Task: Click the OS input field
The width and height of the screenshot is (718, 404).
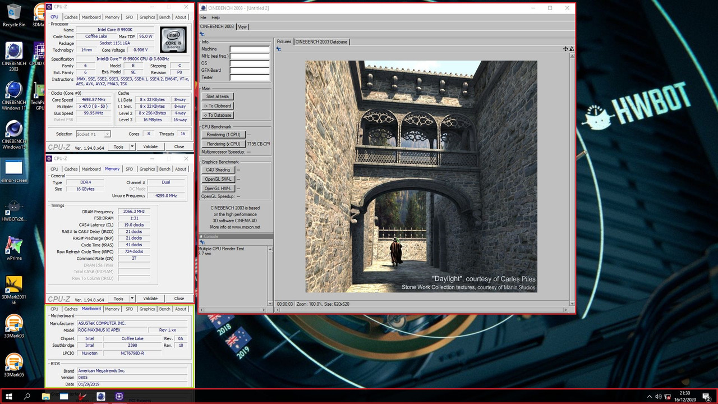Action: click(250, 63)
